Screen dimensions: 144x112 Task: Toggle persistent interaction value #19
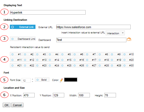coord(115,60)
